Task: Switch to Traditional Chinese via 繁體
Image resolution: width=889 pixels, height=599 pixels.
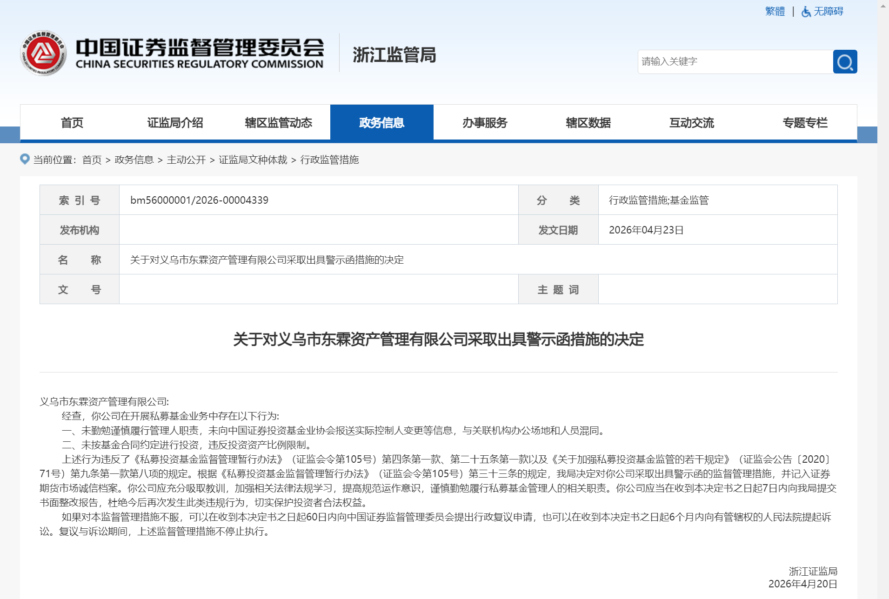Action: click(x=775, y=12)
